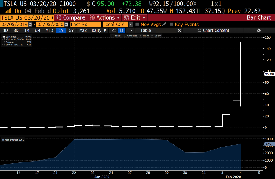Click the Chart Content button label

click(x=216, y=30)
